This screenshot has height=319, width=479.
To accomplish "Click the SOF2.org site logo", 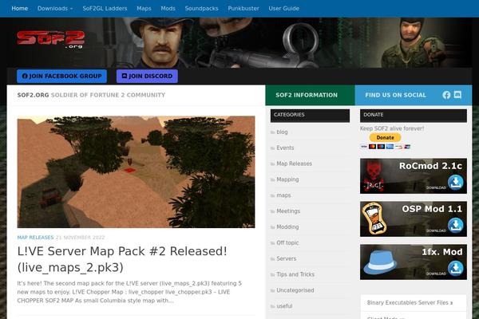I will coord(51,40).
